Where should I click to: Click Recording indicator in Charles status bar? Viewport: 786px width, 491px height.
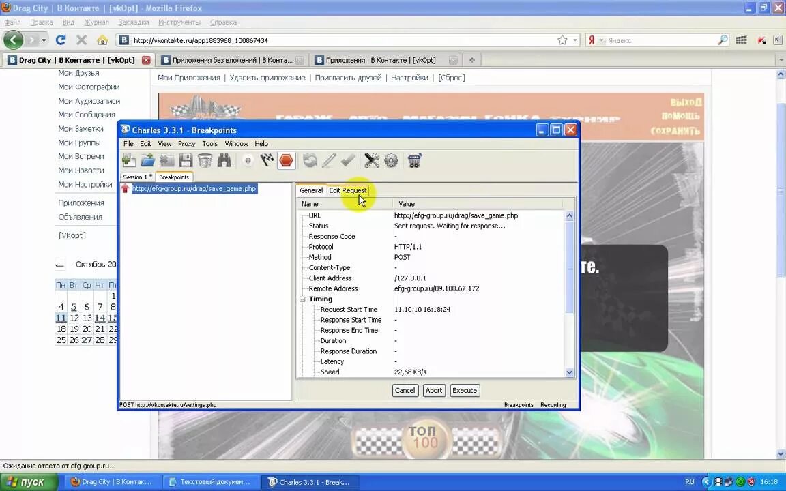click(x=553, y=405)
